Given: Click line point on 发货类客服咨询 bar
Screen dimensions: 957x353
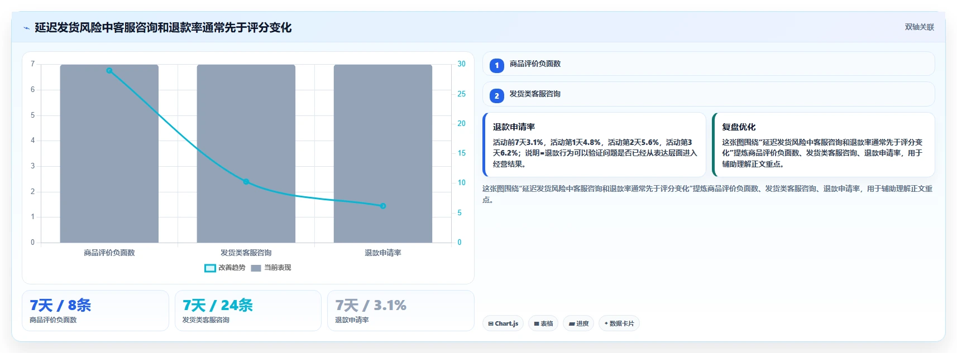Looking at the screenshot, I should 246,182.
